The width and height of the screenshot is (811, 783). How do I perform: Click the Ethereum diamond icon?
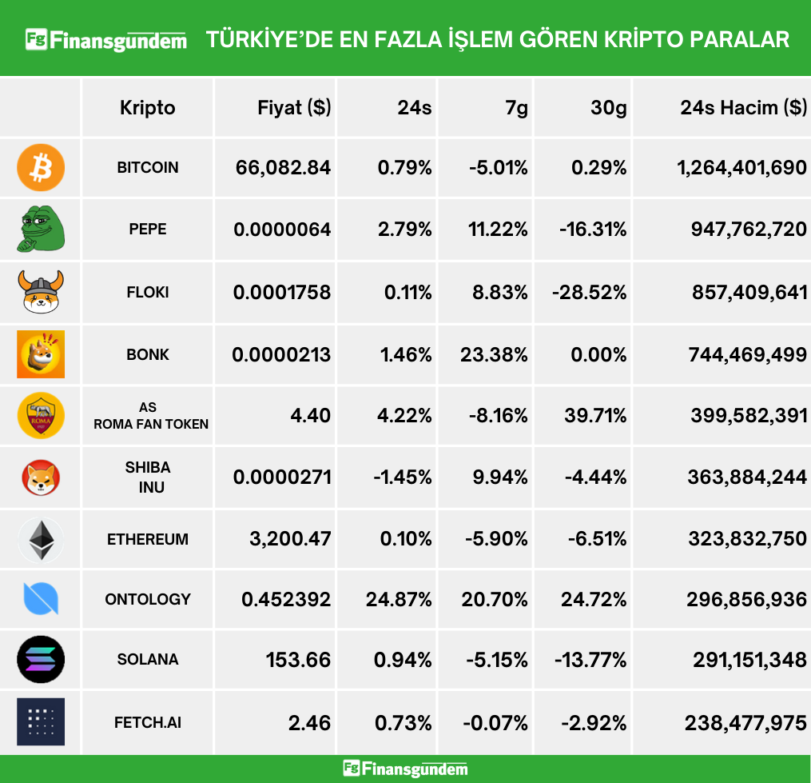[x=41, y=540]
